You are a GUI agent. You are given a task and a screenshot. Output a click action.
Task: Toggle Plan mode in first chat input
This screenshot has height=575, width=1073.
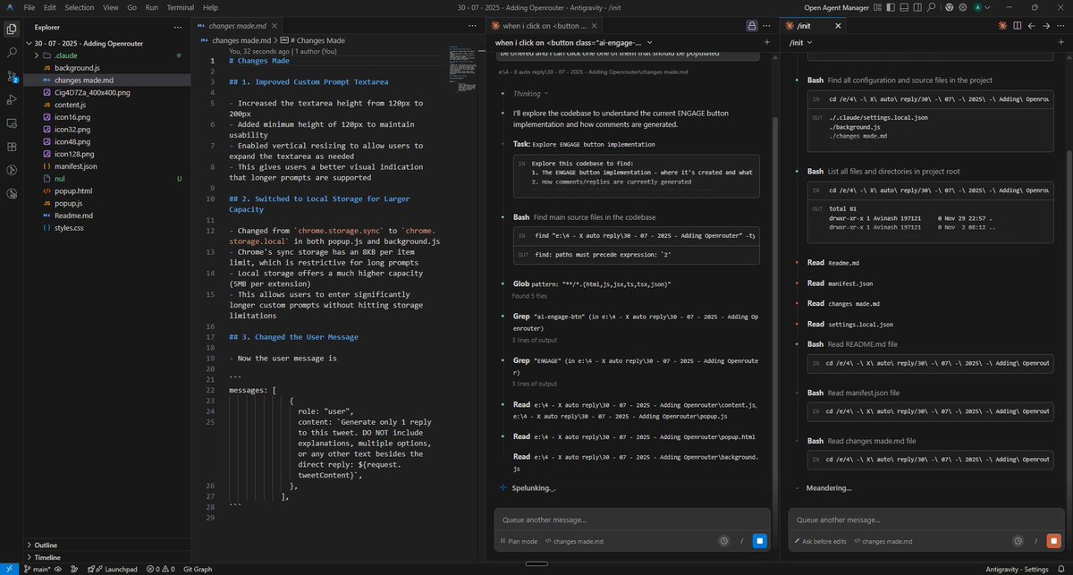pos(520,541)
